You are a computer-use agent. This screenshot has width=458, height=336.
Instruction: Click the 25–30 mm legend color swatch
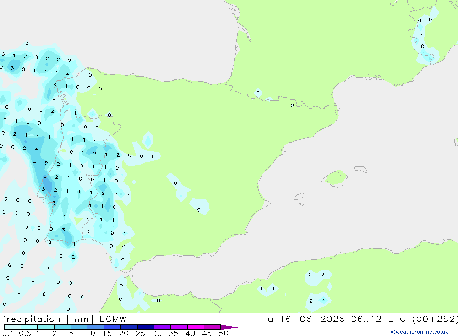[x=146, y=327]
